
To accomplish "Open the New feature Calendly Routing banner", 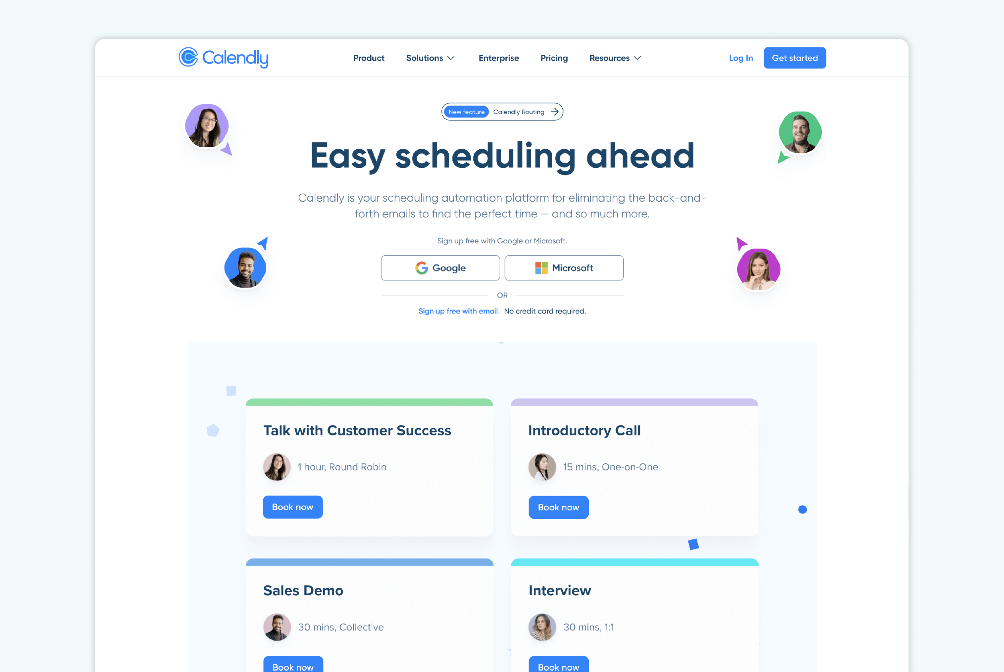I will coord(501,111).
